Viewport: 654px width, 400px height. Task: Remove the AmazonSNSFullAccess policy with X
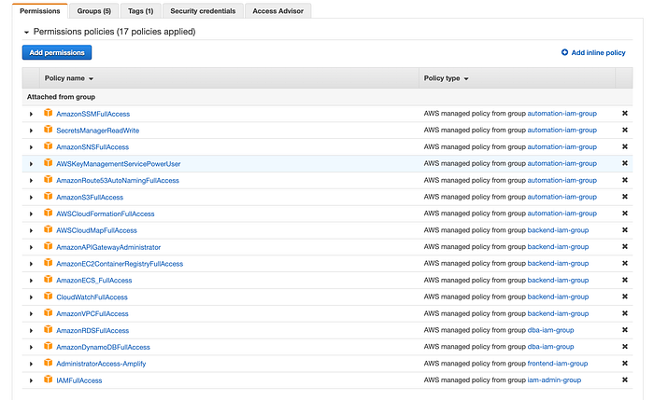click(x=625, y=146)
